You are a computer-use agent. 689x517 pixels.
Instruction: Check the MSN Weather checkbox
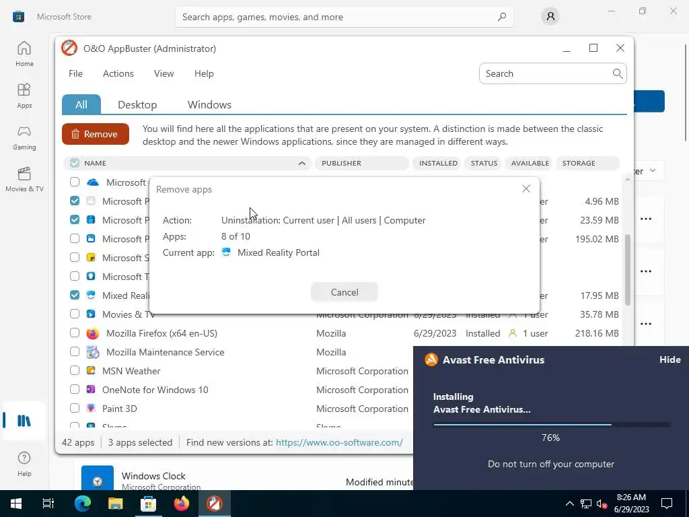coord(75,371)
